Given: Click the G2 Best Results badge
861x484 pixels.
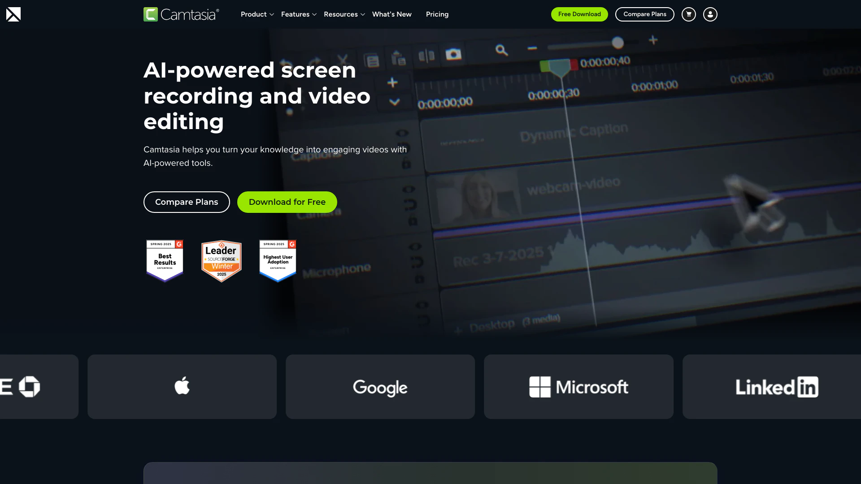Looking at the screenshot, I should [165, 261].
